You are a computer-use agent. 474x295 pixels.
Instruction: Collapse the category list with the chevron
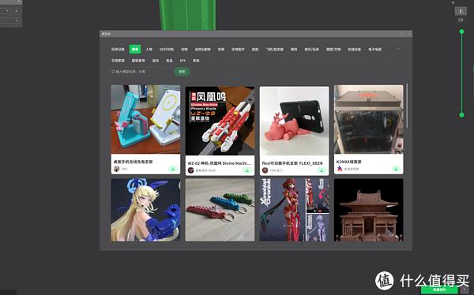pyautogui.click(x=398, y=49)
